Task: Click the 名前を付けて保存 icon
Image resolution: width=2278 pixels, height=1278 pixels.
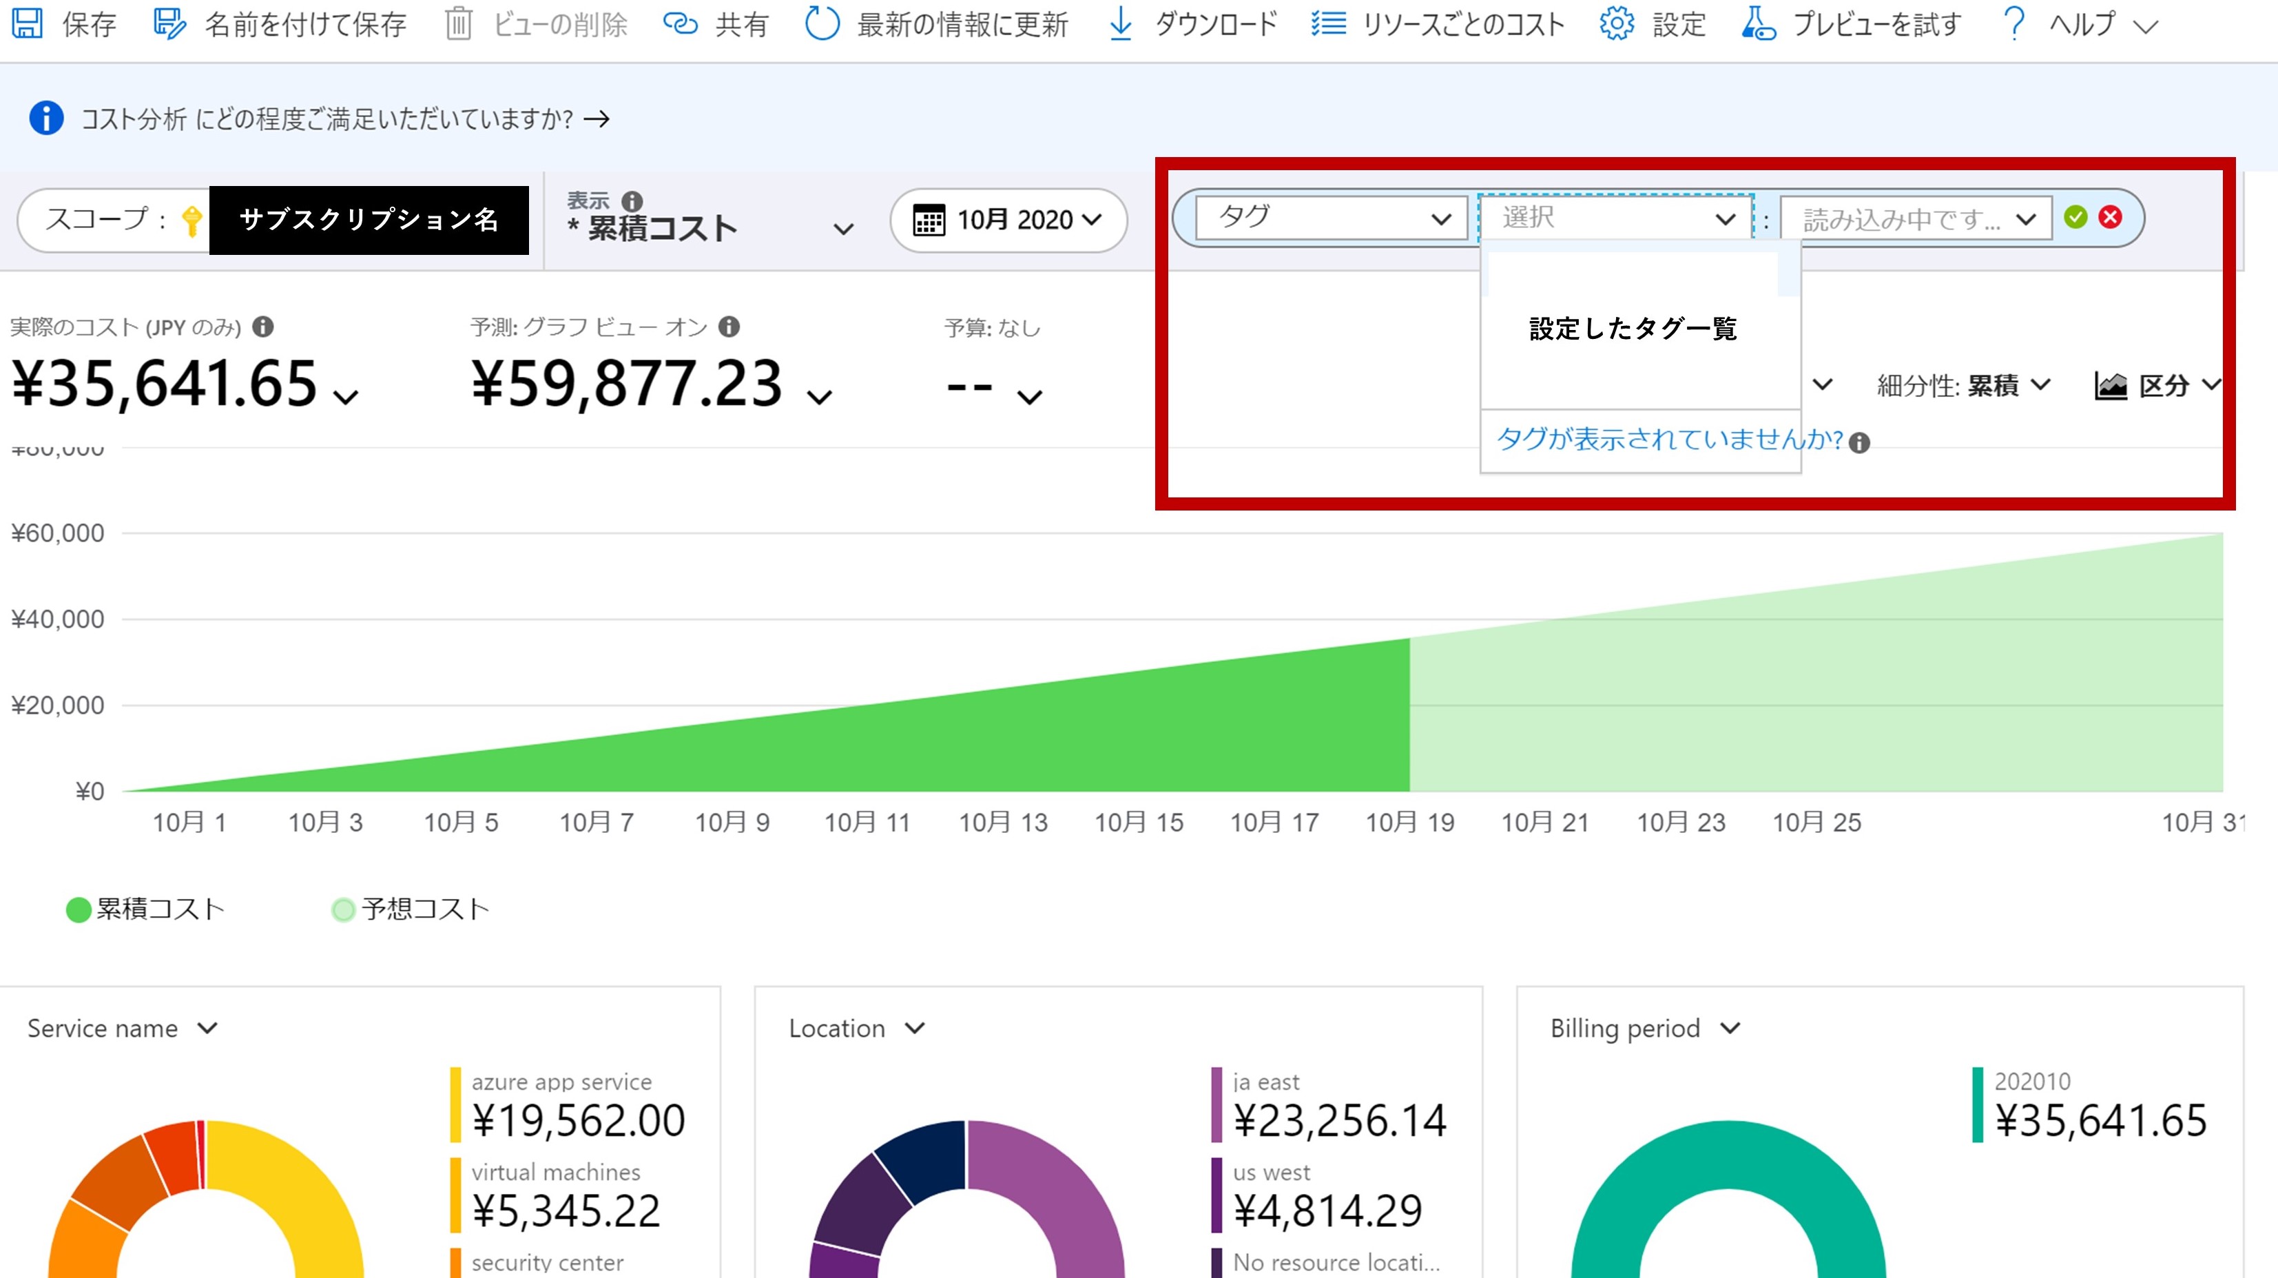Action: (167, 22)
